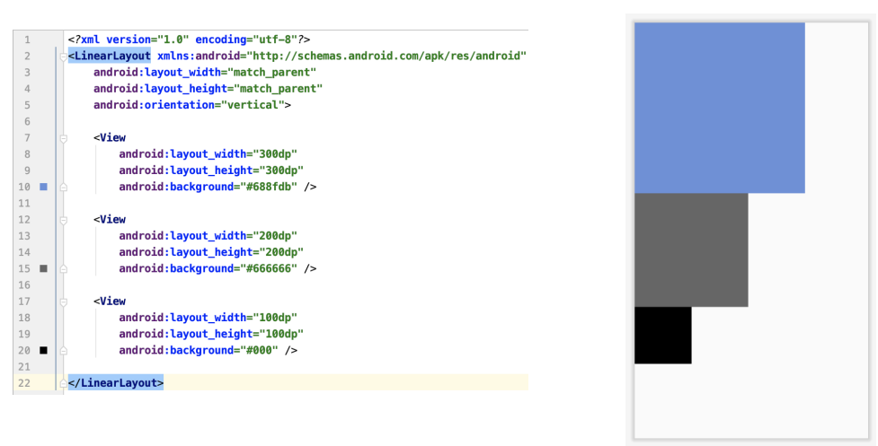
Task: Click the orientation "vertical" attribute value
Action: click(253, 105)
